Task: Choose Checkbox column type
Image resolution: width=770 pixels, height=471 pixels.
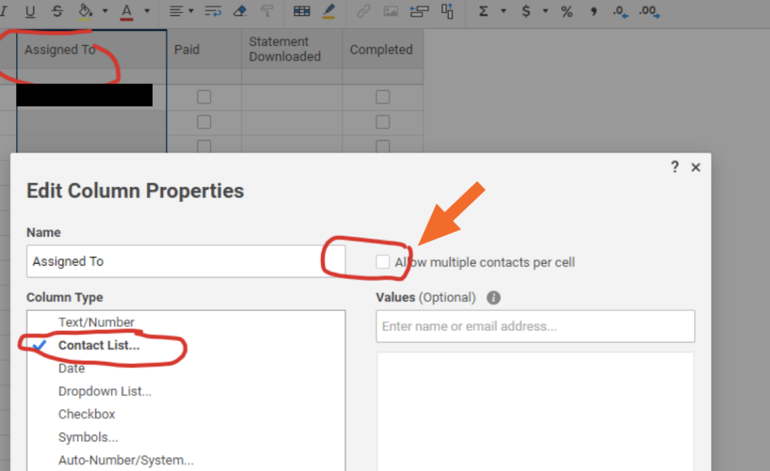Action: [87, 414]
